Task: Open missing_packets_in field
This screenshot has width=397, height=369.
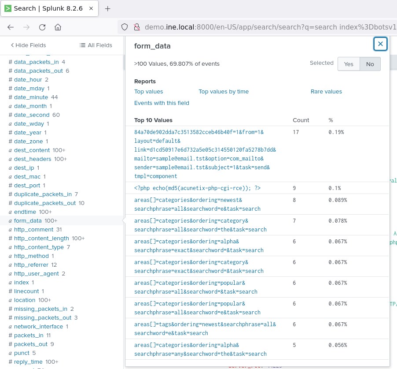Action: pyautogui.click(x=40, y=309)
